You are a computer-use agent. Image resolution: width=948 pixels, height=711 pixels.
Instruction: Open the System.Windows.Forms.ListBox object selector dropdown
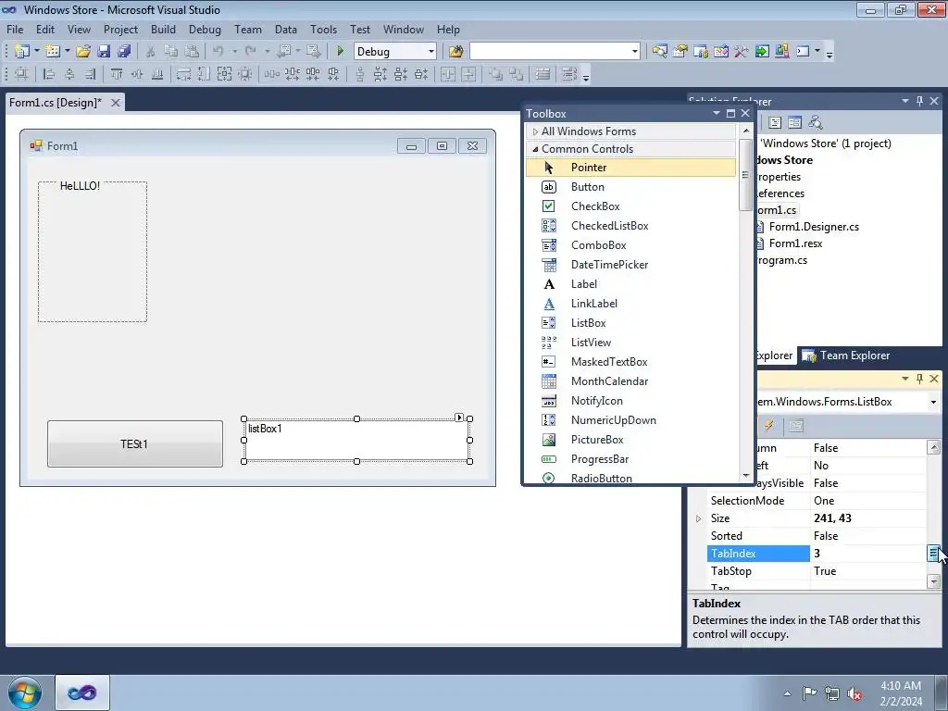(x=933, y=402)
